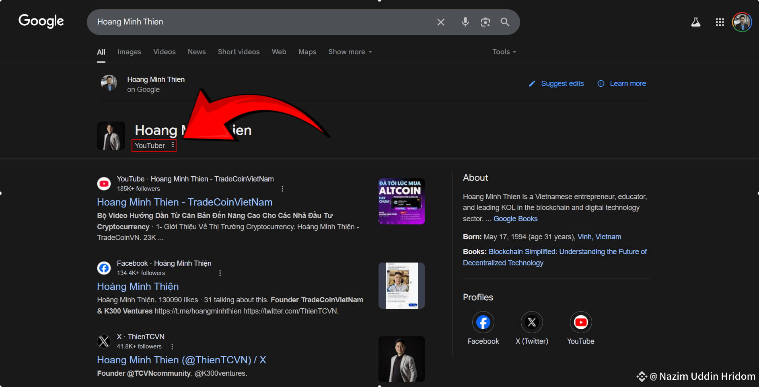Expand the Show more filter menu
Screen dimensions: 759x387
pyautogui.click(x=350, y=52)
